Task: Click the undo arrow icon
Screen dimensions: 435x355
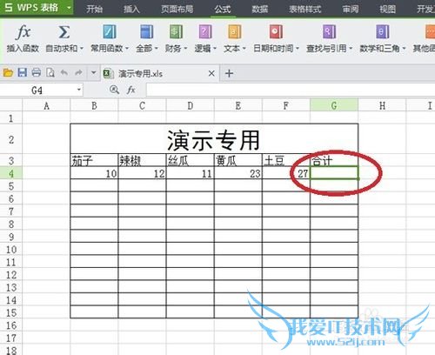Action: 64,72
